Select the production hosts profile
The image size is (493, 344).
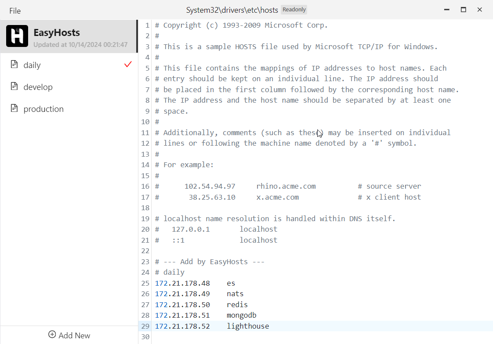coord(43,109)
